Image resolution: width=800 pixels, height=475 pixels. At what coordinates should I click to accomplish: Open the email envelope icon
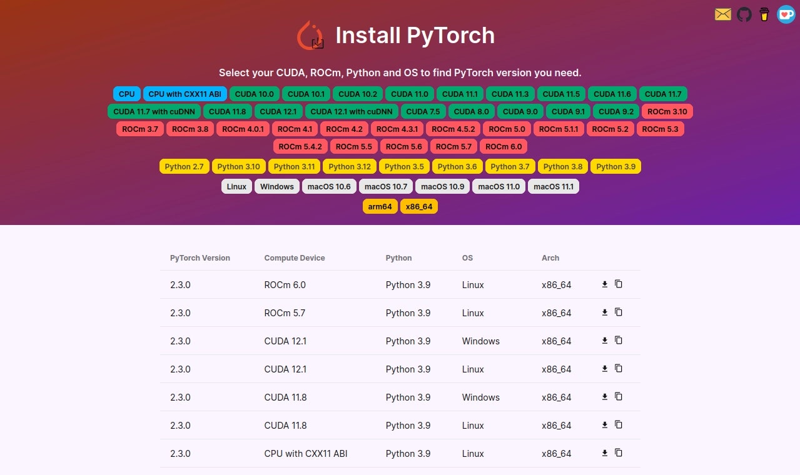[x=723, y=14]
